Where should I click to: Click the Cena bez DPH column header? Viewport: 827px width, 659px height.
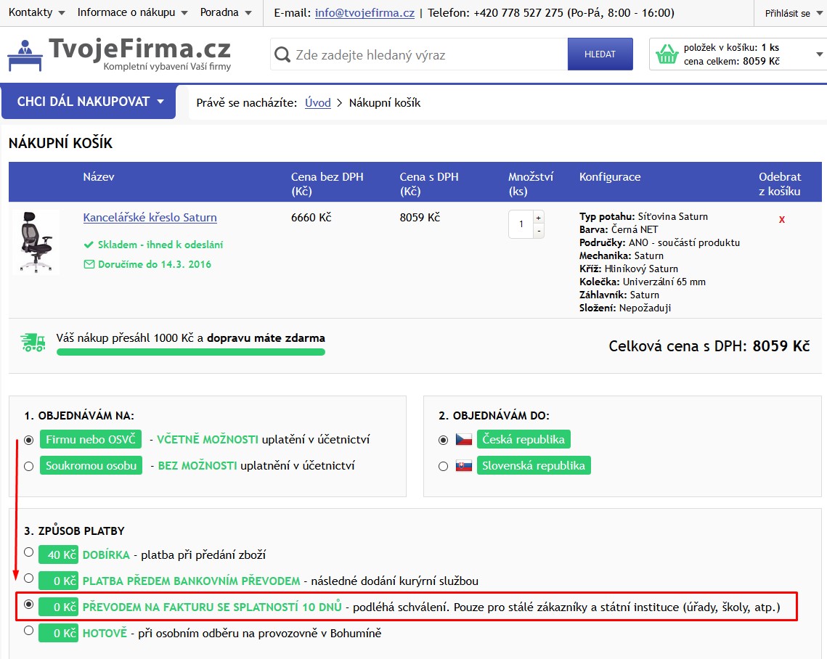click(x=327, y=184)
